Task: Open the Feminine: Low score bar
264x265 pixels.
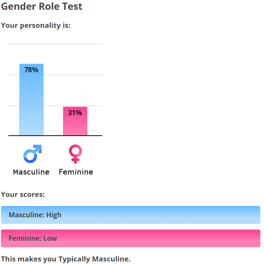Action: coord(131,238)
